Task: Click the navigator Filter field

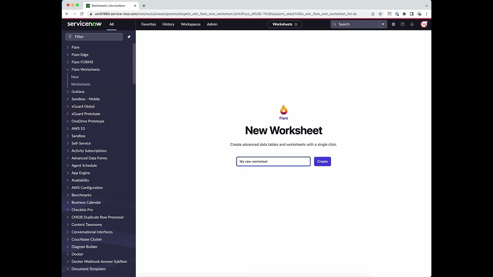Action: [94, 37]
